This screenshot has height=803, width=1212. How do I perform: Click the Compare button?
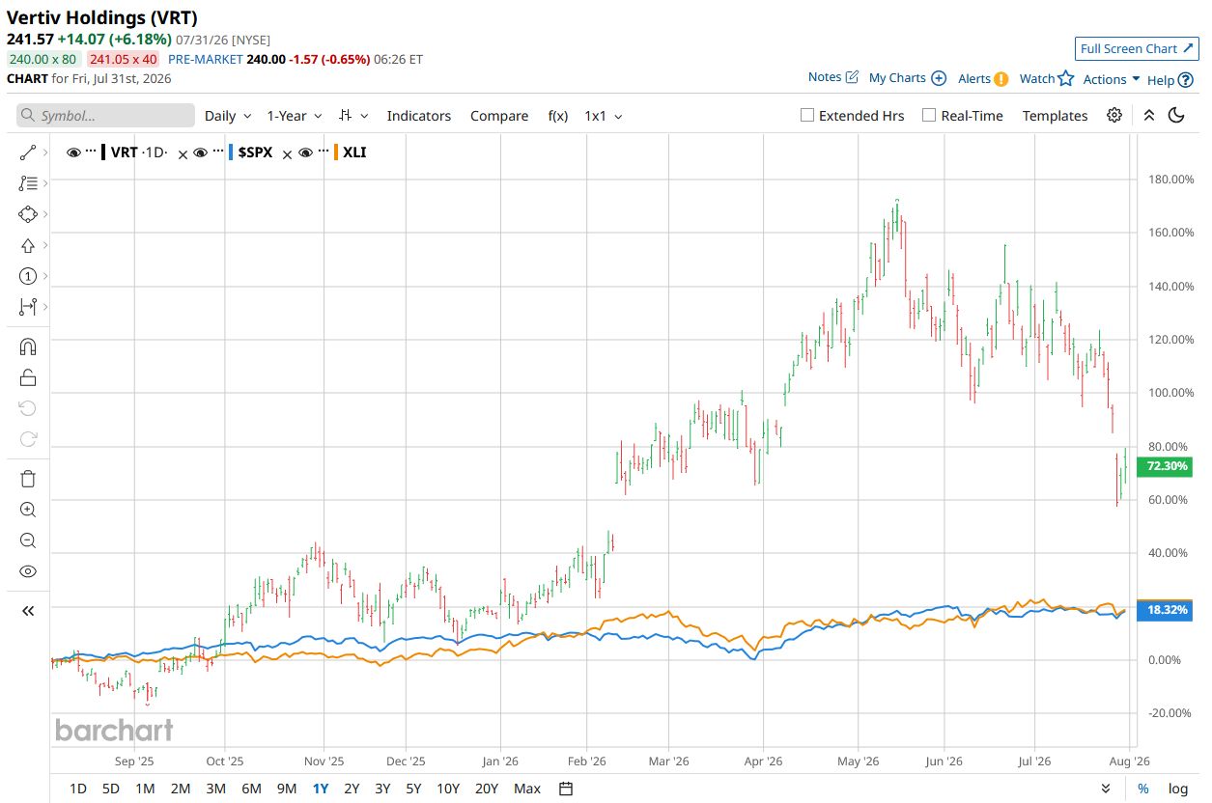coord(499,115)
